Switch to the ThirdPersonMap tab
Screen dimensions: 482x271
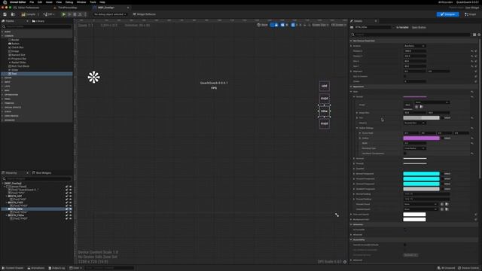67,8
